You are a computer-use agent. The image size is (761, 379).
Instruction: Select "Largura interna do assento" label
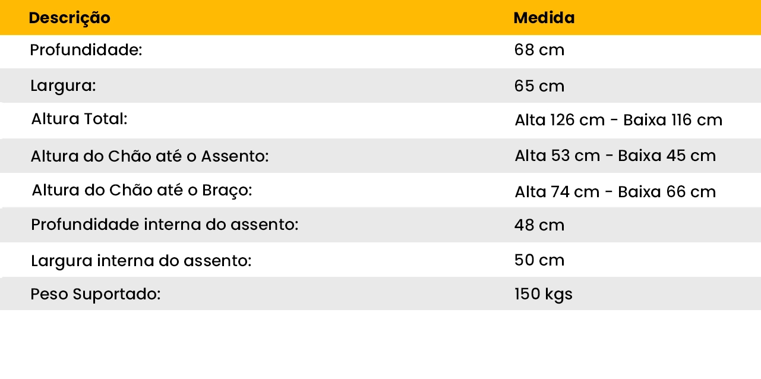(141, 260)
